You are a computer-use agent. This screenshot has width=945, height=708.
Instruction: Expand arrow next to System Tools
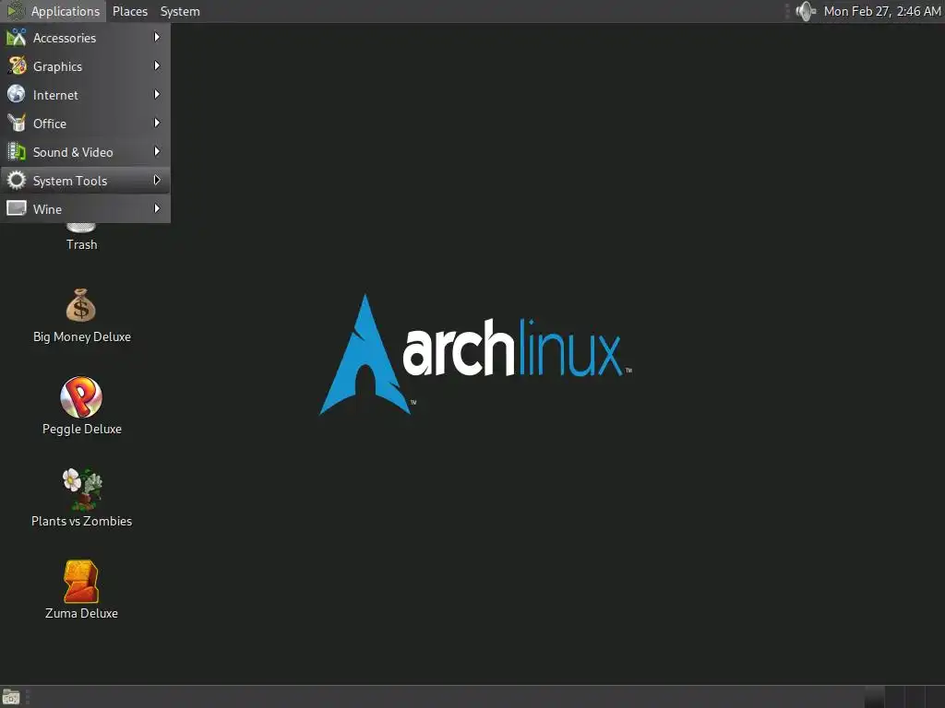tap(157, 180)
